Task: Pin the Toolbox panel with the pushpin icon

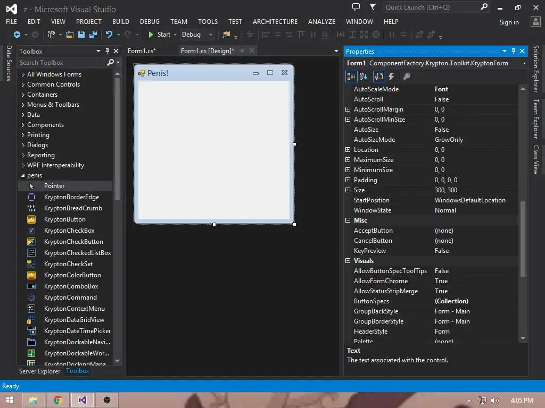Action: [107, 51]
